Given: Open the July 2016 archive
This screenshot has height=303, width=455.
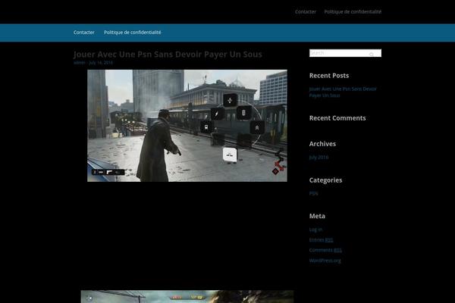Looking at the screenshot, I should pos(319,158).
